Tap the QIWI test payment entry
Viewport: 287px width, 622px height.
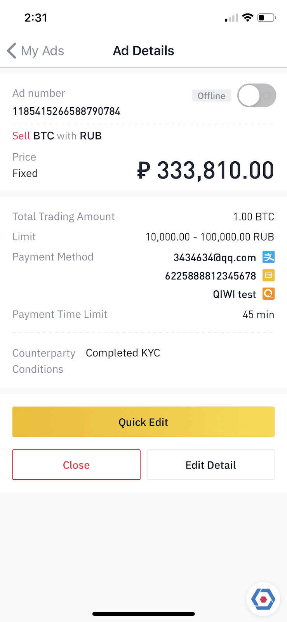coord(235,294)
